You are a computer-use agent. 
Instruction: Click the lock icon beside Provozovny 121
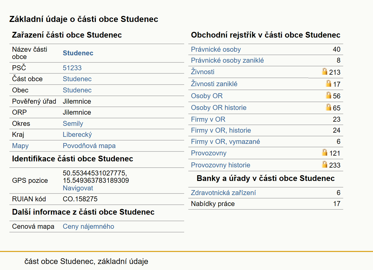click(325, 152)
